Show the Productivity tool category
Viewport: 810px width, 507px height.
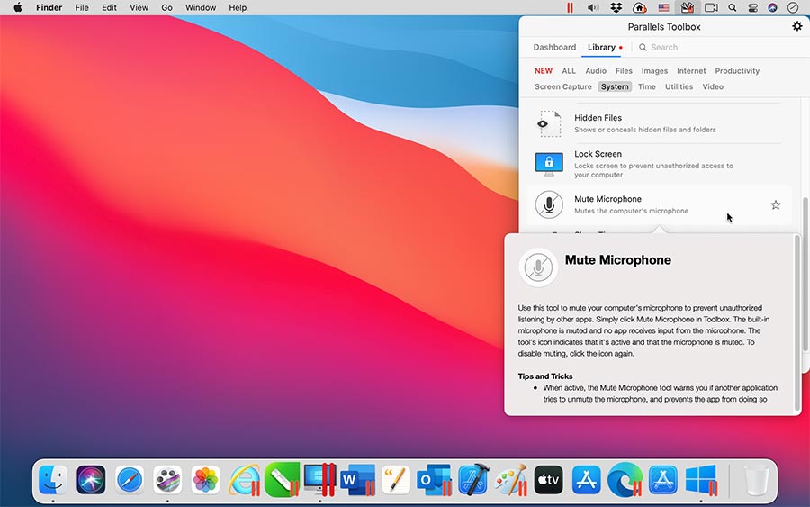click(737, 70)
